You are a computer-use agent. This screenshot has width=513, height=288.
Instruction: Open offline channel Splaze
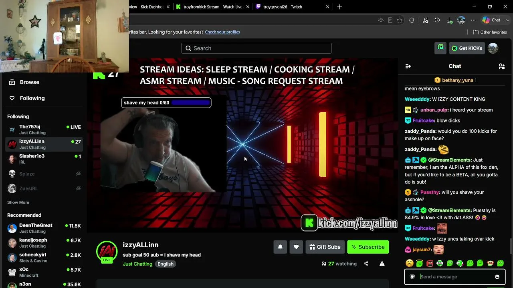[44, 174]
